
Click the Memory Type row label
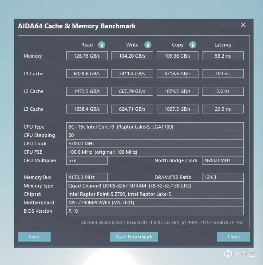[x=38, y=186]
